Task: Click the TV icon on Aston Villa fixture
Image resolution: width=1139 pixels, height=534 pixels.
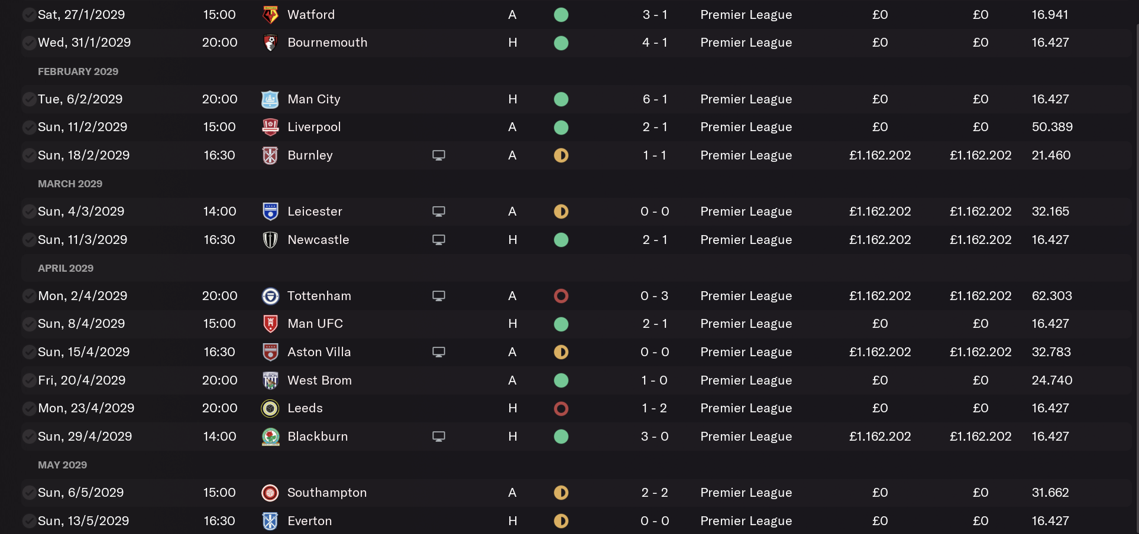Action: [x=439, y=352]
